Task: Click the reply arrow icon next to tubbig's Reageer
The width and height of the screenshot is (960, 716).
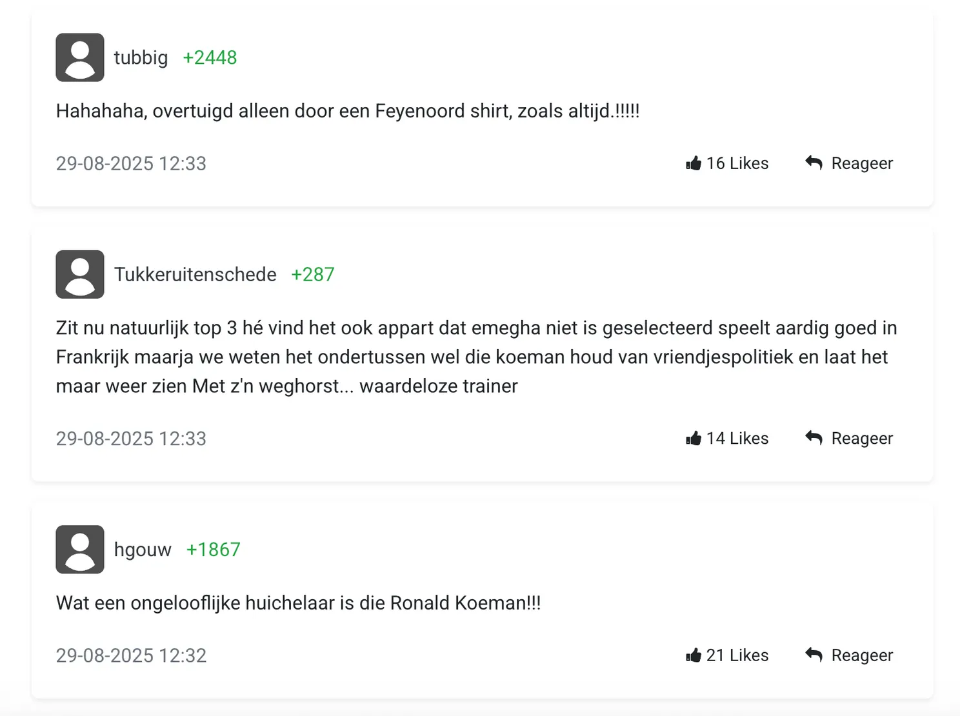Action: click(813, 163)
